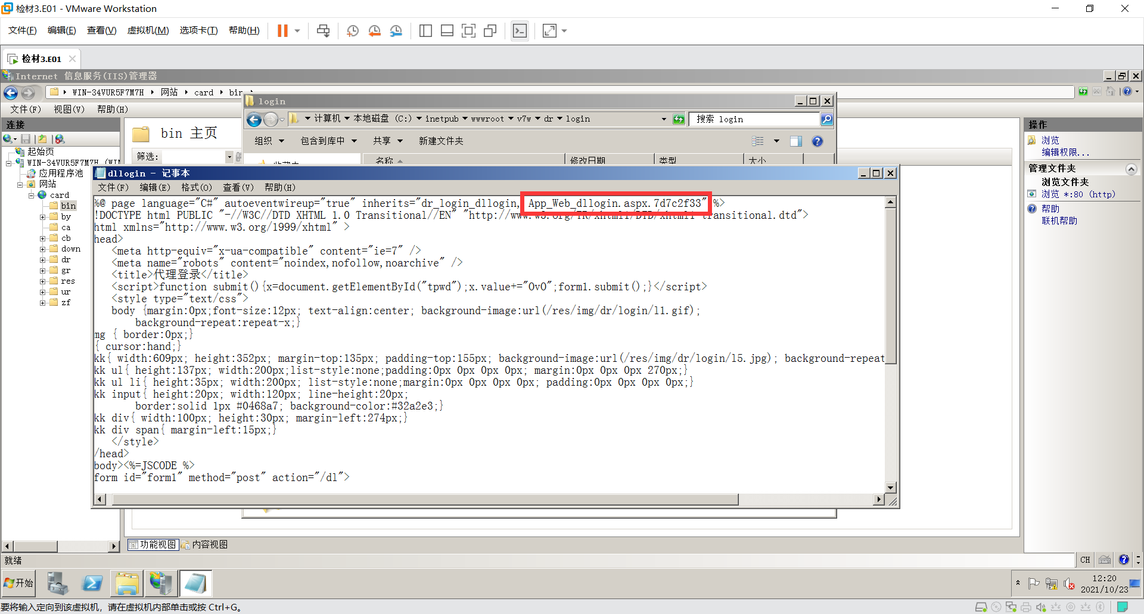The width and height of the screenshot is (1144, 614).
Task: Toggle the Explorer preview pane
Action: (795, 141)
